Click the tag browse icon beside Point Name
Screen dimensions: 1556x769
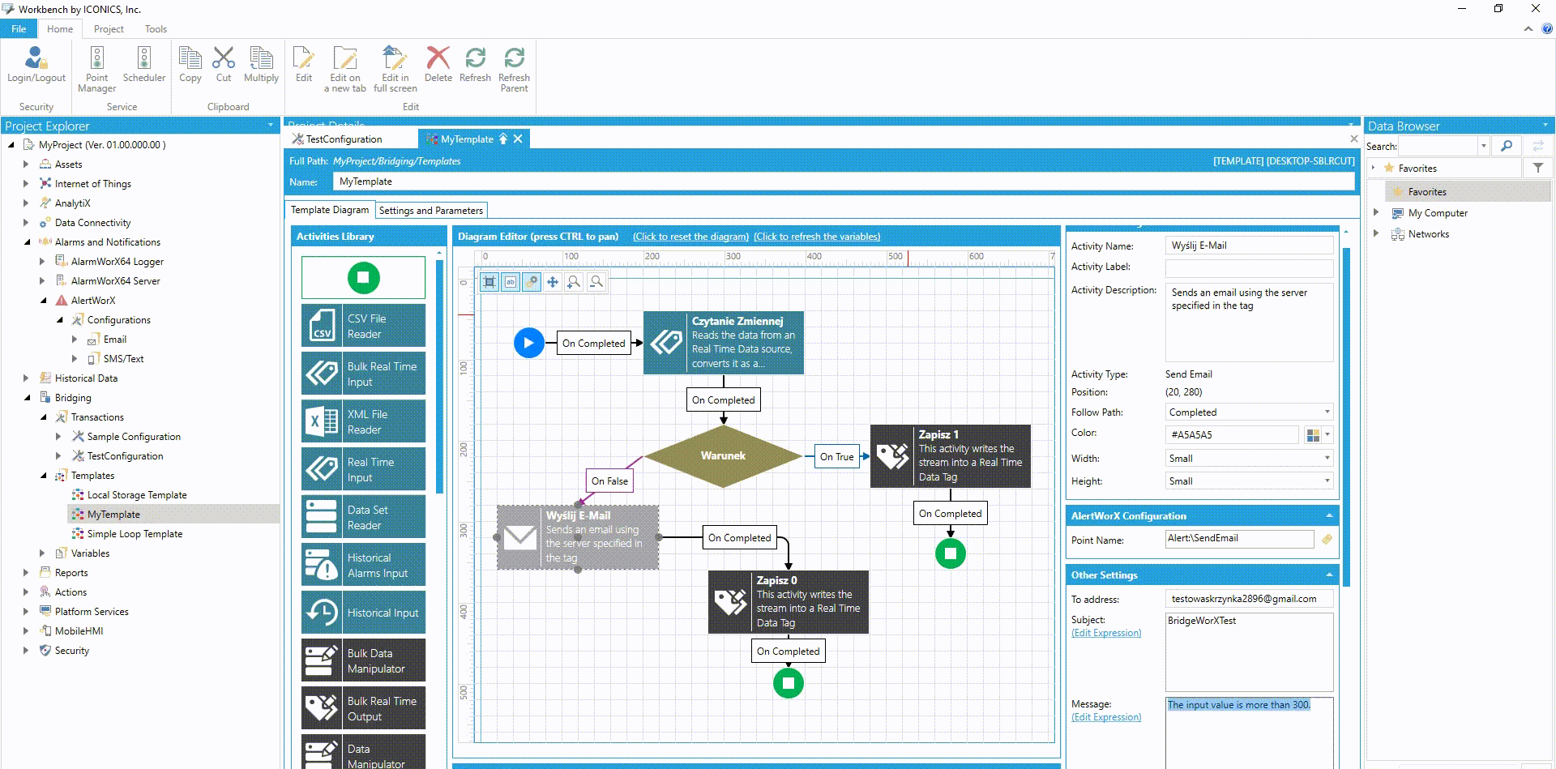click(x=1327, y=539)
